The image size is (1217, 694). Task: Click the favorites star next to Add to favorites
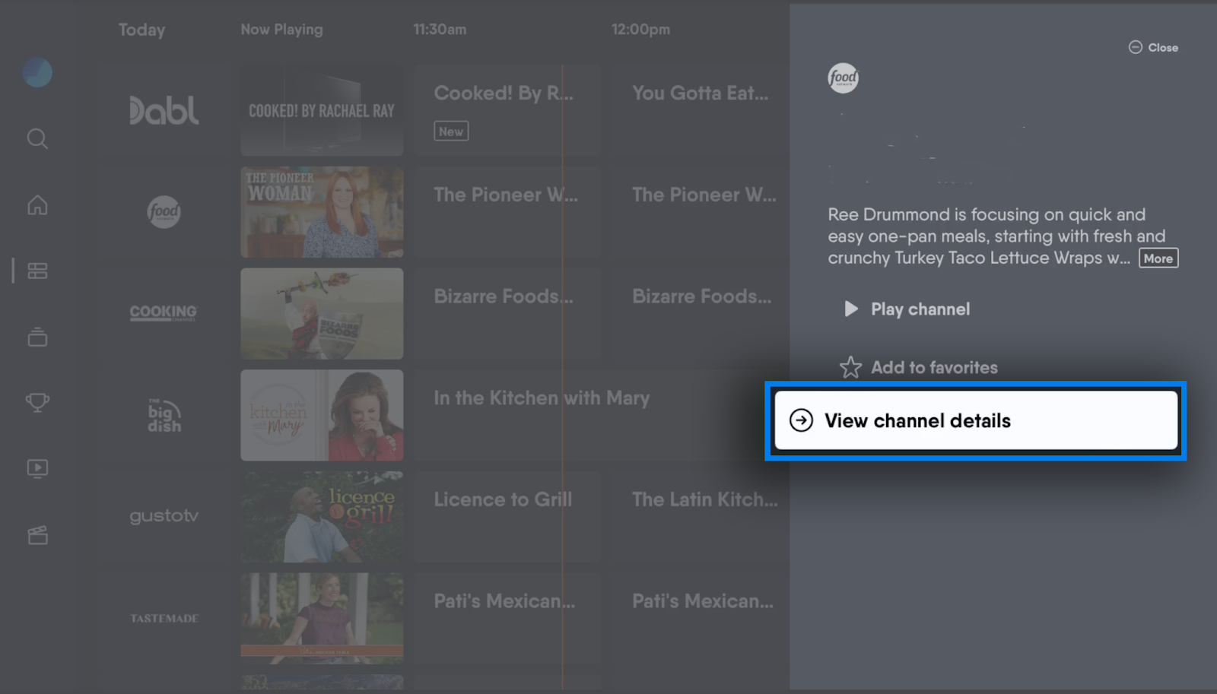pos(853,366)
